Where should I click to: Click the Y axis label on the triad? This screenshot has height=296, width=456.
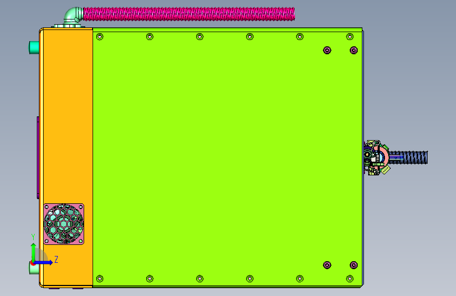point(33,237)
